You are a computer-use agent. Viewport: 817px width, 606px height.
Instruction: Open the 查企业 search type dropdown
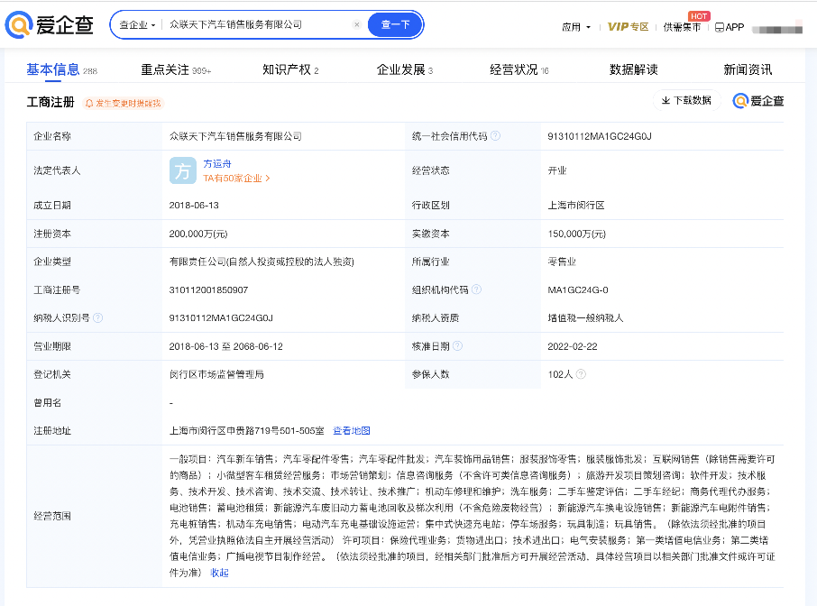[137, 24]
